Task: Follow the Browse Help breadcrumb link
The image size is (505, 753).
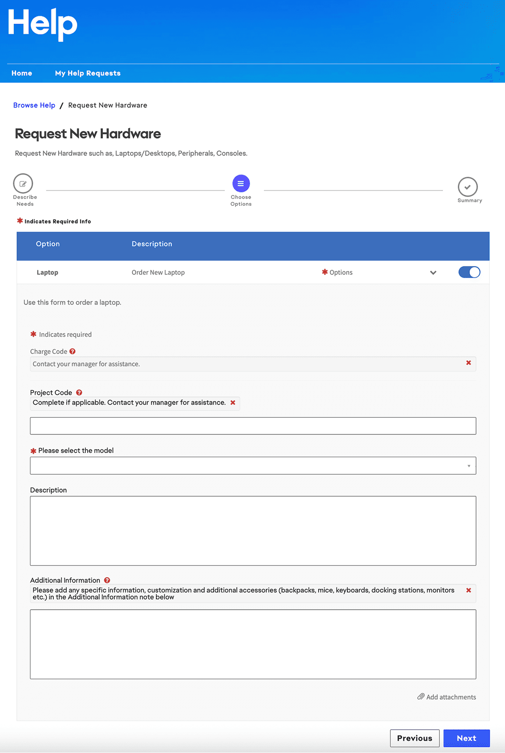Action: [x=34, y=105]
